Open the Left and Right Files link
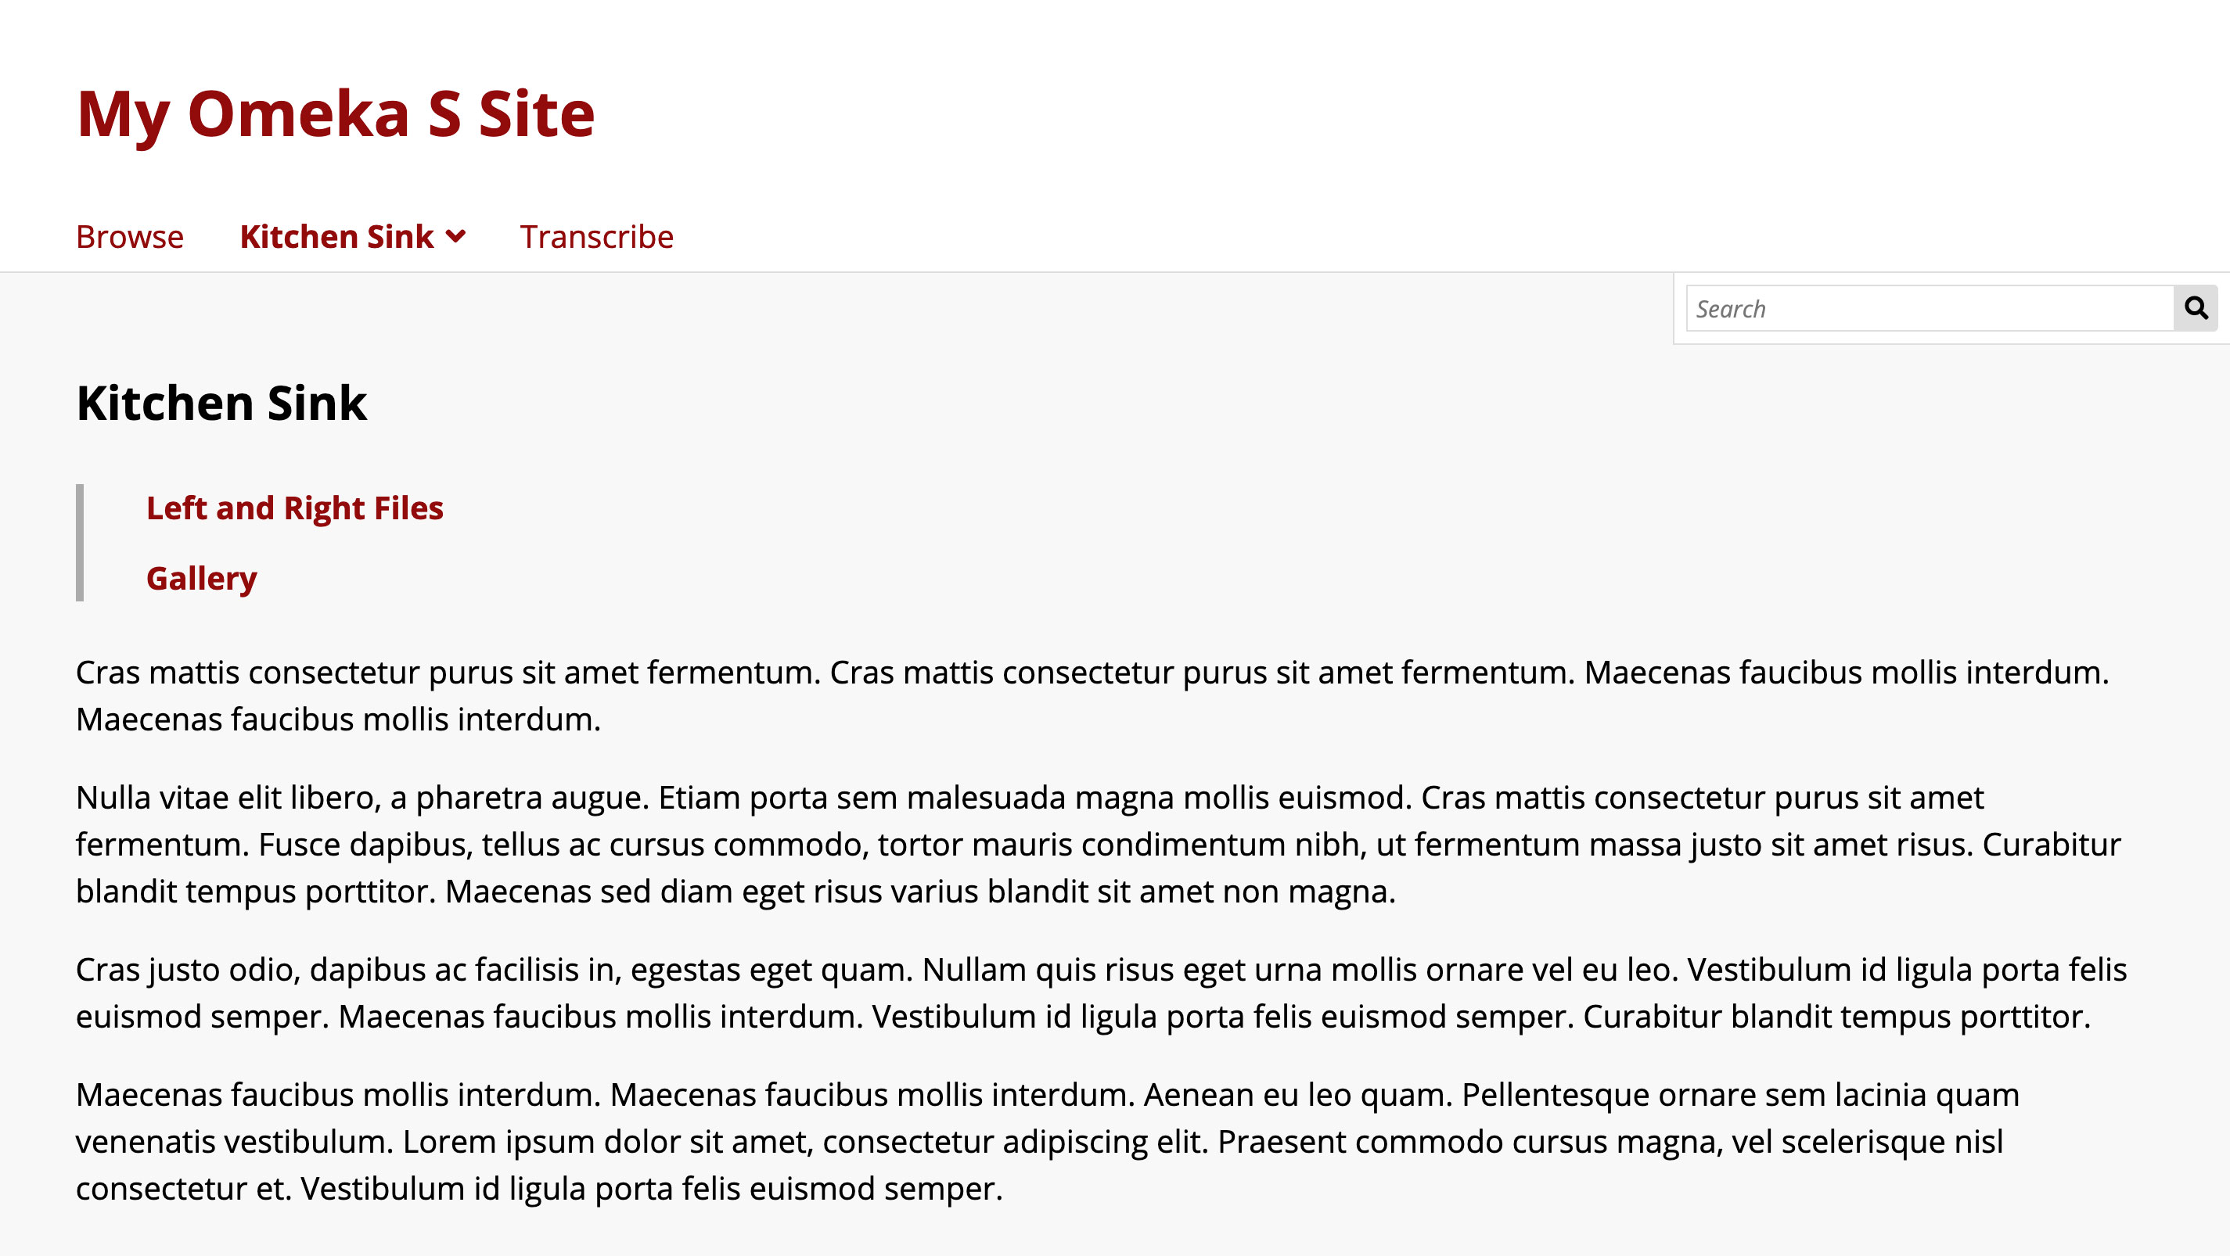This screenshot has height=1256, width=2230. pos(294,507)
